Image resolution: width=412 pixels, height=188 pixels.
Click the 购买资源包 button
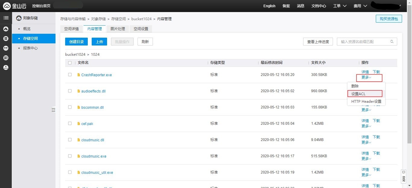coord(389,19)
